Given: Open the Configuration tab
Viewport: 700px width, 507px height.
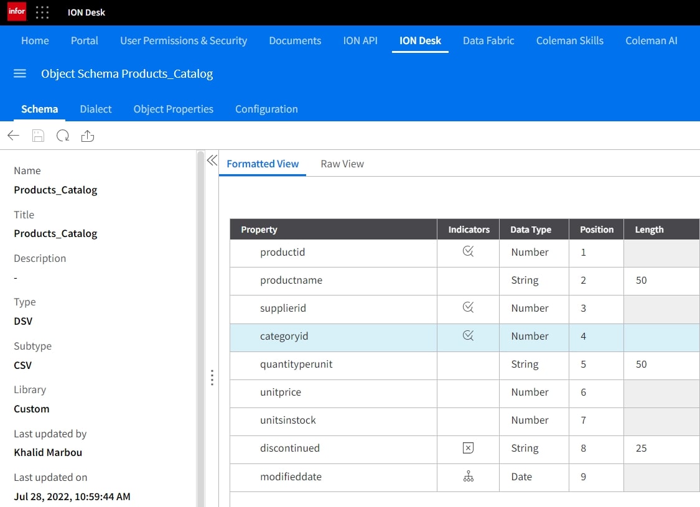Looking at the screenshot, I should tap(266, 109).
